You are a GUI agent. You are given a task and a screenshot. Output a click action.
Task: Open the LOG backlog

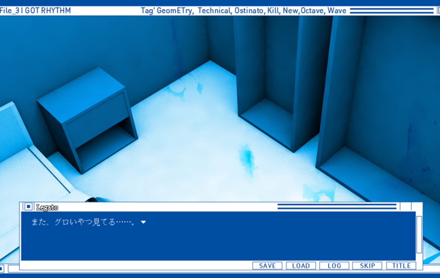click(334, 265)
